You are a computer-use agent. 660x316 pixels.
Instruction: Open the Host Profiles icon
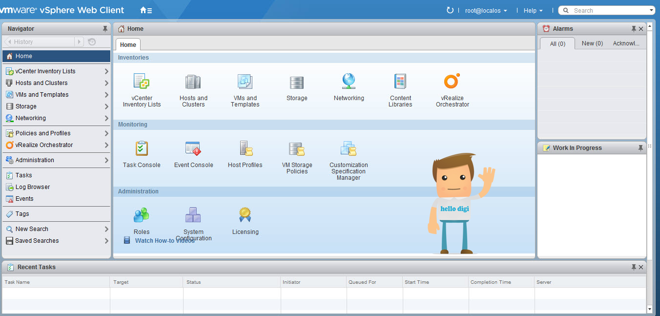coord(246,148)
